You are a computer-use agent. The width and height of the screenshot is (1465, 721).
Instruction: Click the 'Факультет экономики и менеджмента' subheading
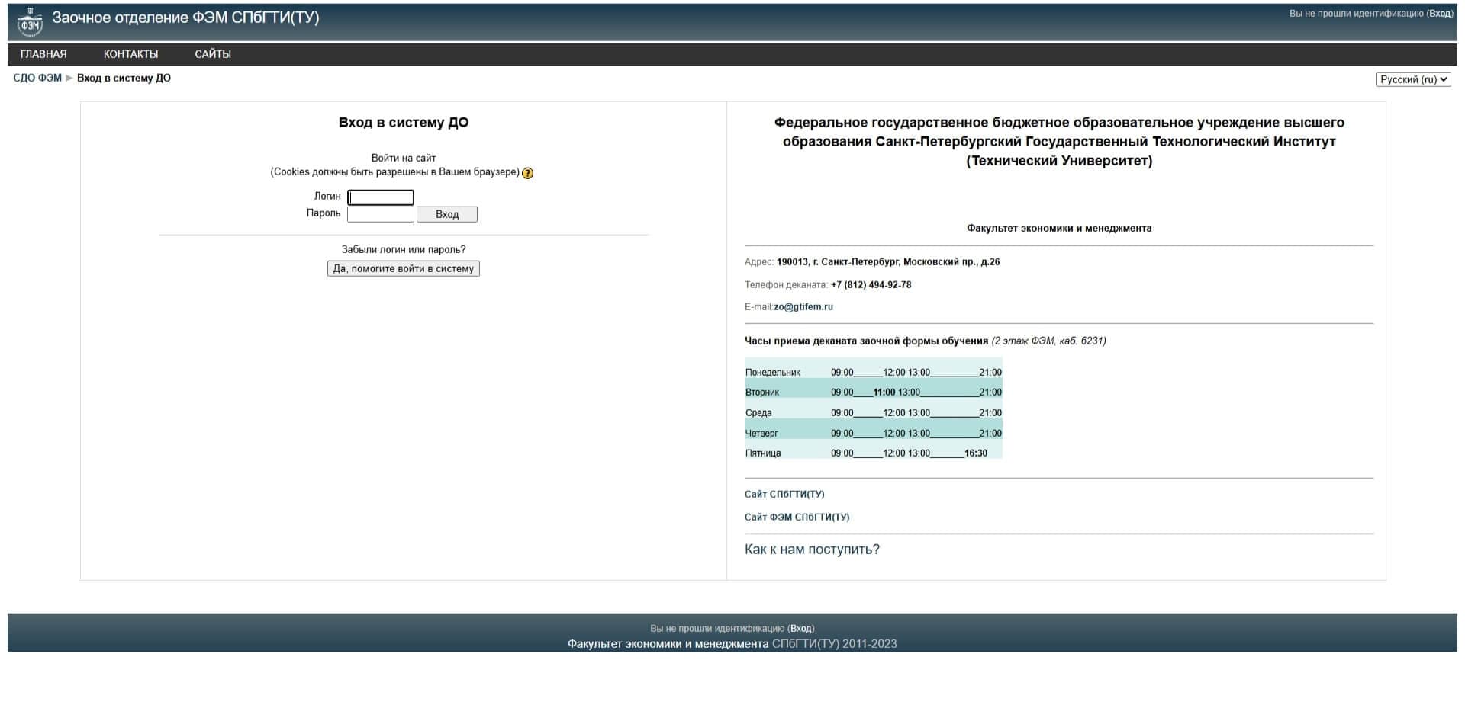point(1059,229)
